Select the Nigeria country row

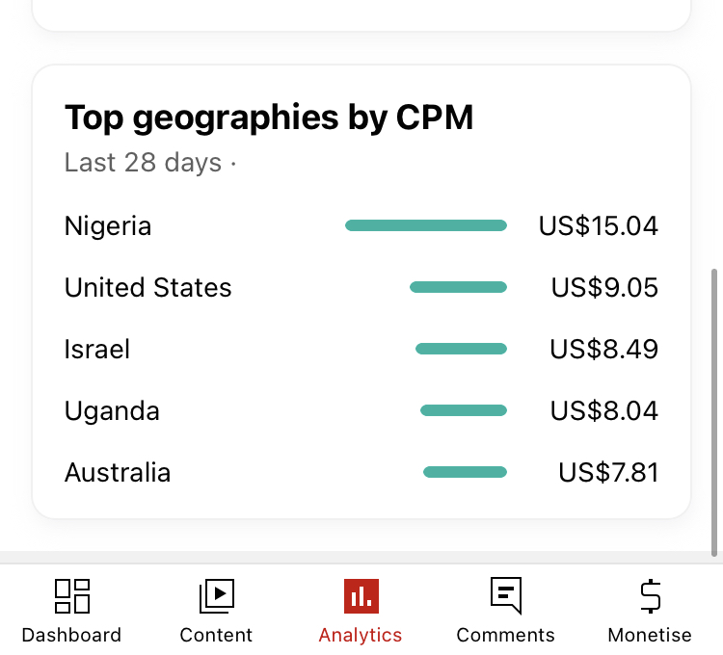(x=361, y=225)
